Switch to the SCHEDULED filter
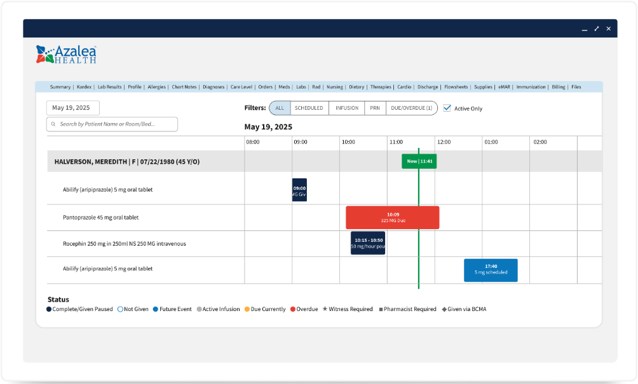 [309, 108]
